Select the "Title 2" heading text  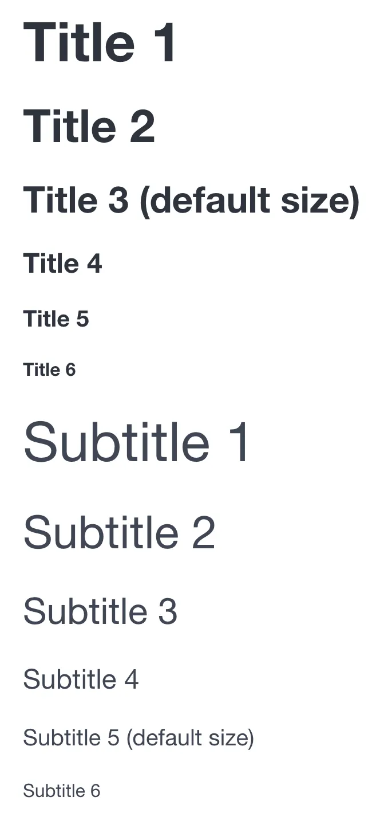point(89,126)
